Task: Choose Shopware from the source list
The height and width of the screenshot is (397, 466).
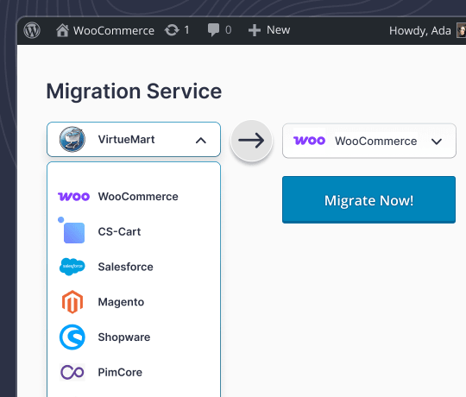Action: tap(134, 337)
